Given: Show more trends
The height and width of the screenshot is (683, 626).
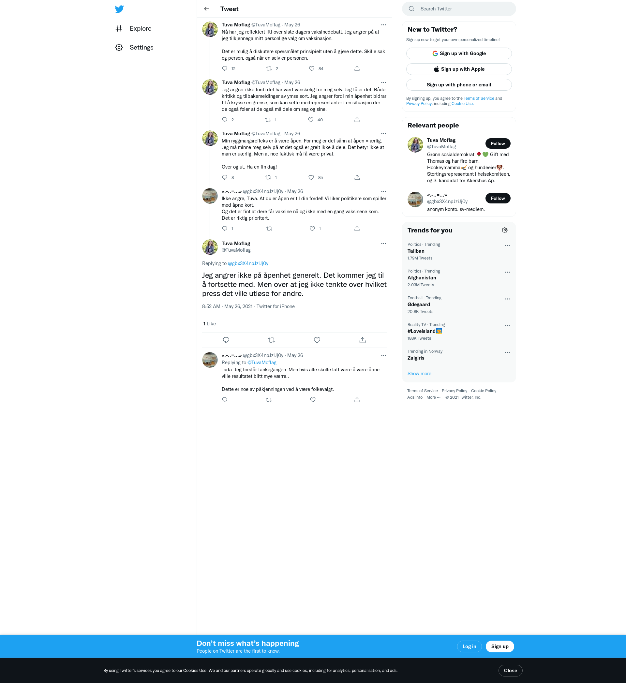Looking at the screenshot, I should point(419,374).
